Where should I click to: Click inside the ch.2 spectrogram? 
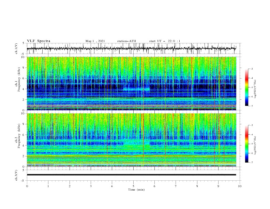[x=132, y=140]
